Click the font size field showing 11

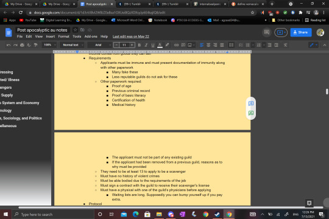pos(124,45)
